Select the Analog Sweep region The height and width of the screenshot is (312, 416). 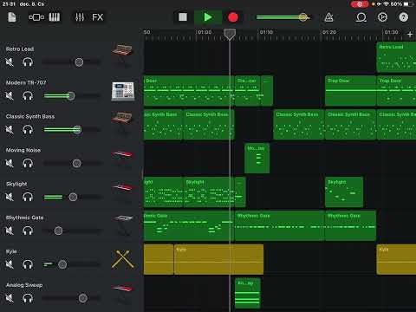point(248,293)
